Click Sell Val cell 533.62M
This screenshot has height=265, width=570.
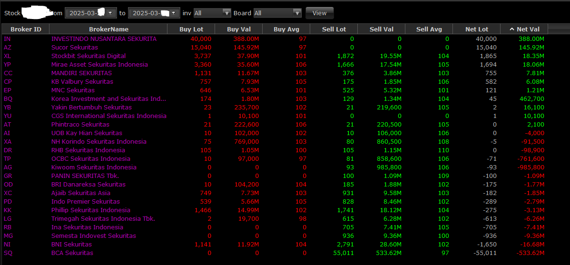coord(389,253)
